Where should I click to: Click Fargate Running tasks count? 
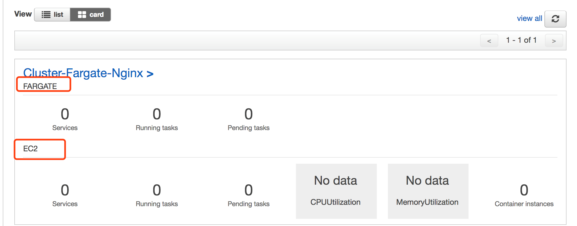click(157, 114)
